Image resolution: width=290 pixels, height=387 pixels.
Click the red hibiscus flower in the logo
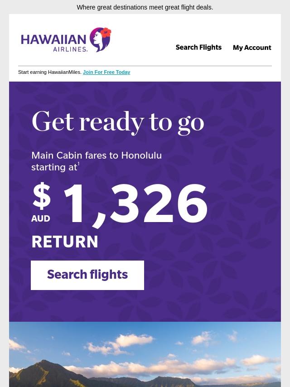106,32
